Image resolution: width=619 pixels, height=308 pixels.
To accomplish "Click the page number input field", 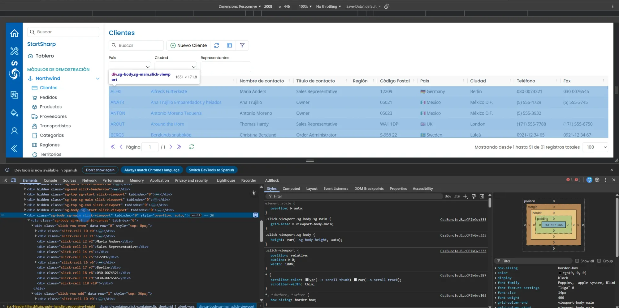I will 150,147.
